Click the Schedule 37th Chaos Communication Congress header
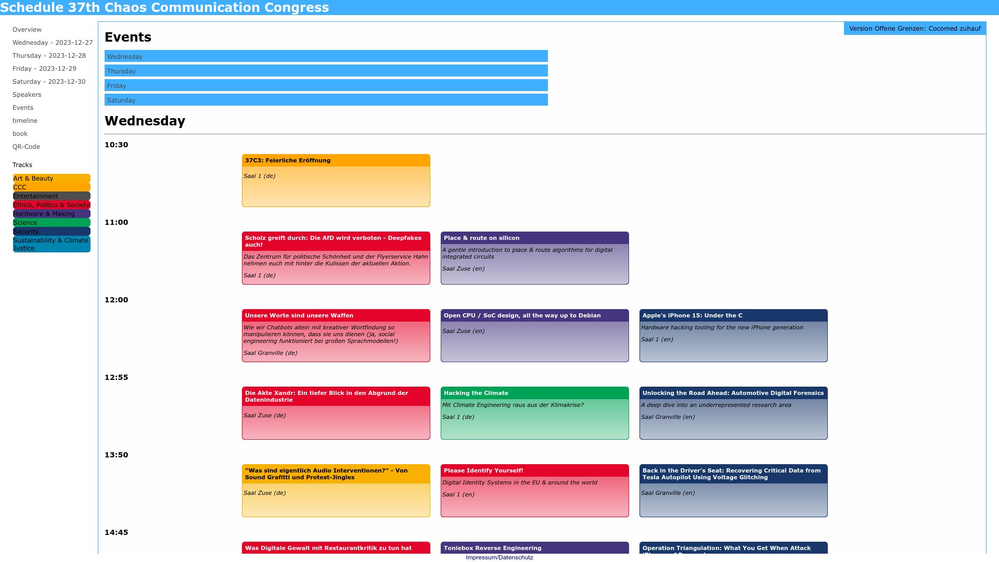 (164, 7)
